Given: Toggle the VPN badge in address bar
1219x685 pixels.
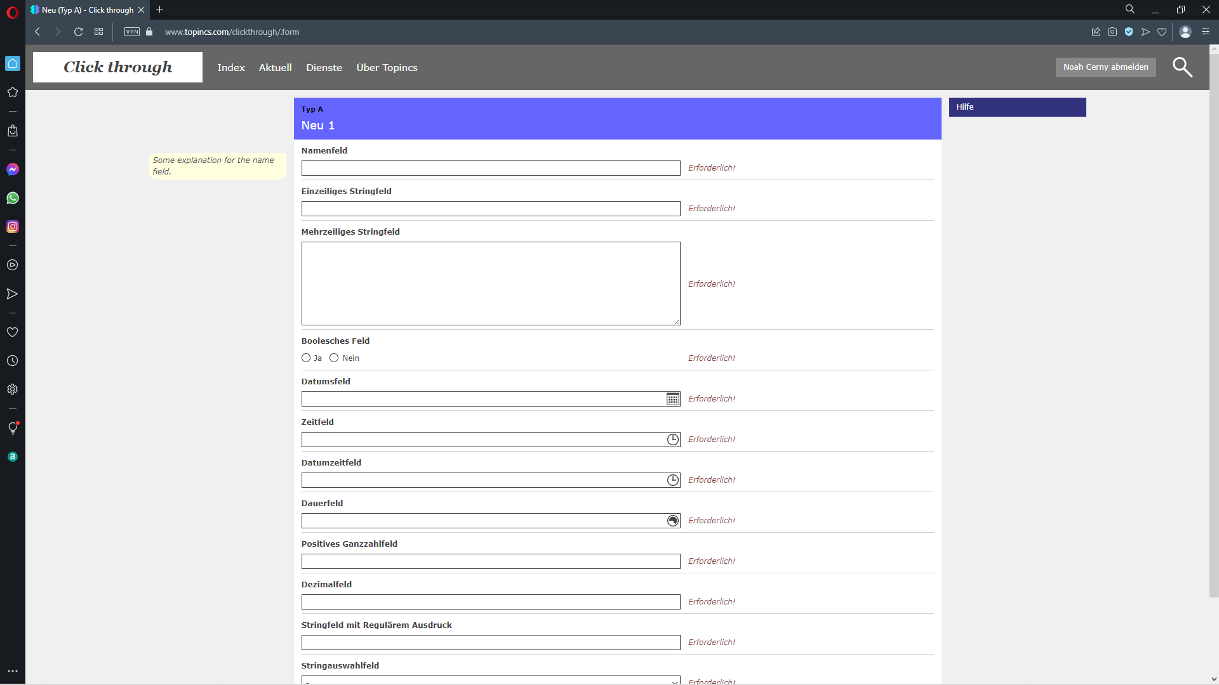Looking at the screenshot, I should coord(132,32).
